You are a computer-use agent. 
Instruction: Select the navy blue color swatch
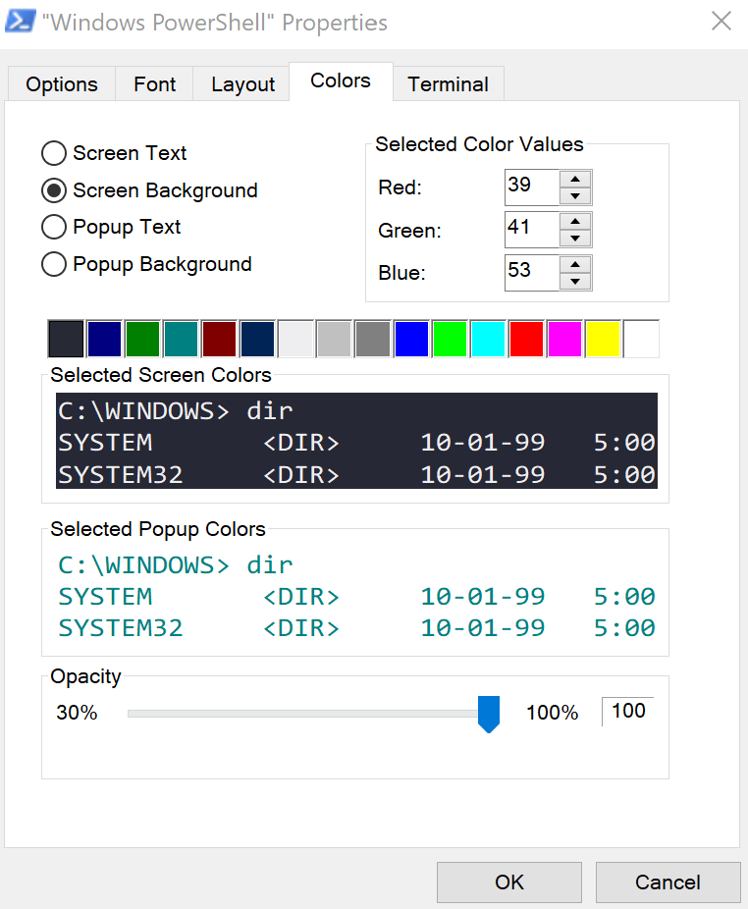(104, 338)
